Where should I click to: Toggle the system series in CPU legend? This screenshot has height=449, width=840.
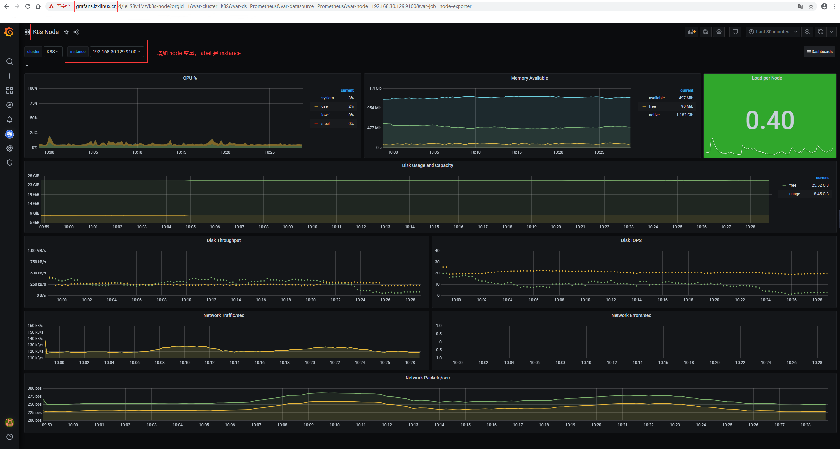point(328,98)
